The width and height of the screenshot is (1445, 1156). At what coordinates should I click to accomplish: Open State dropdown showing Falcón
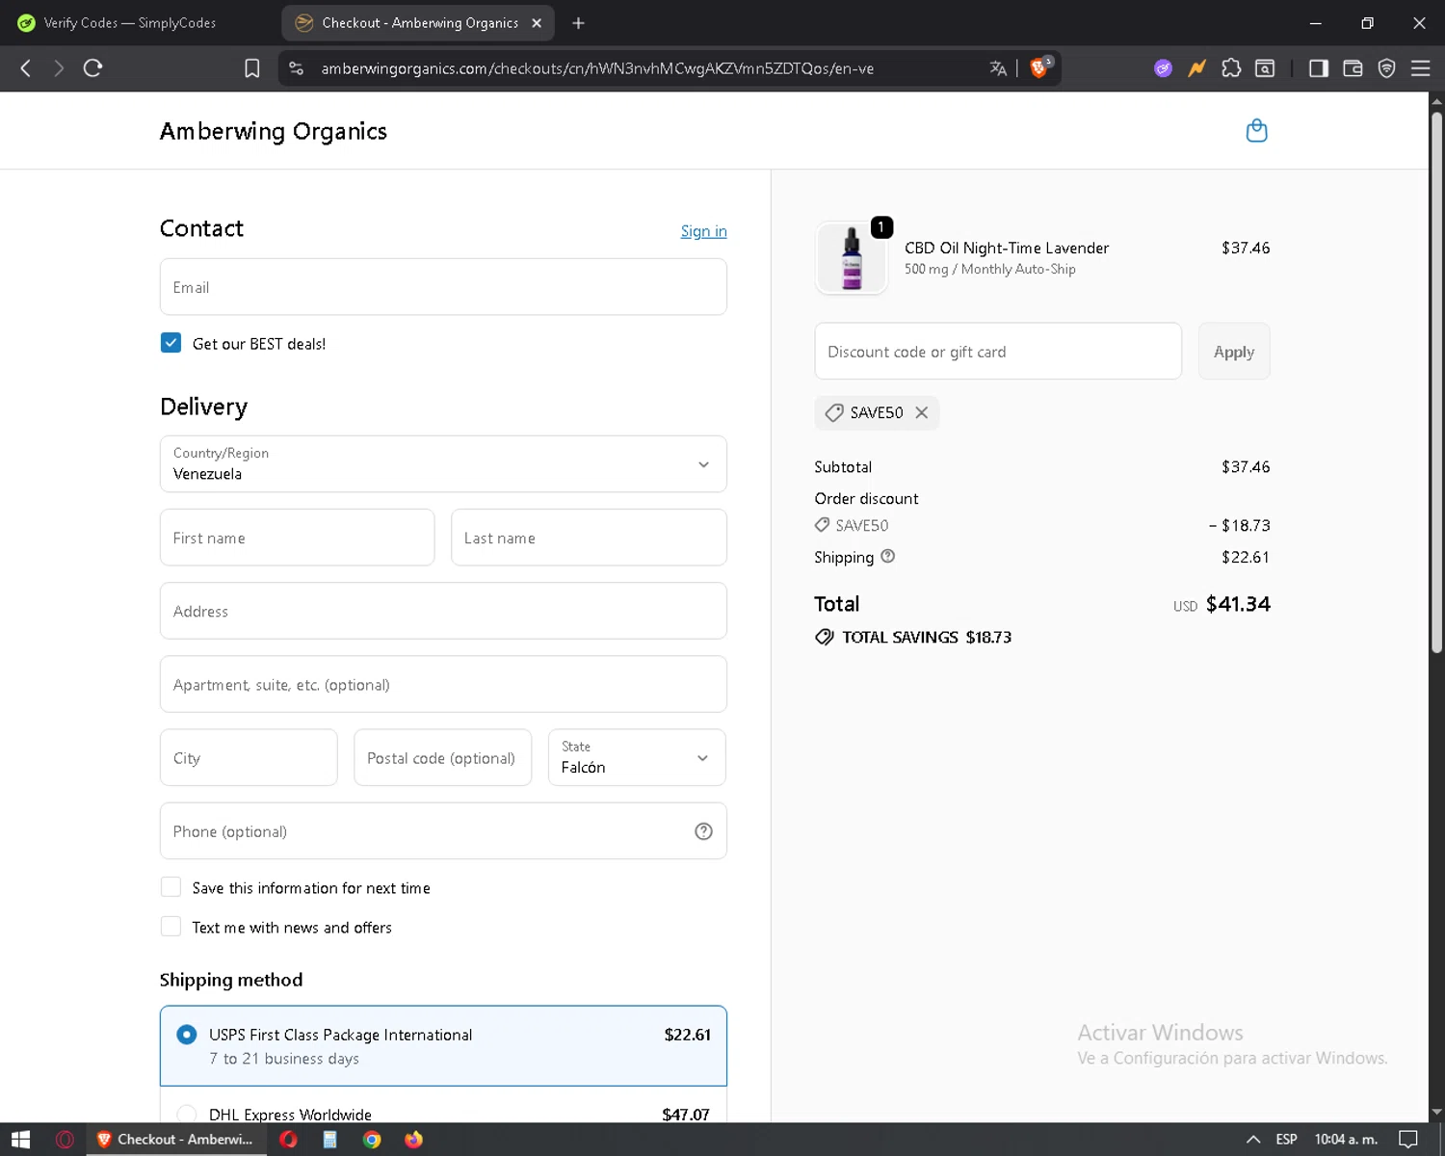point(637,757)
